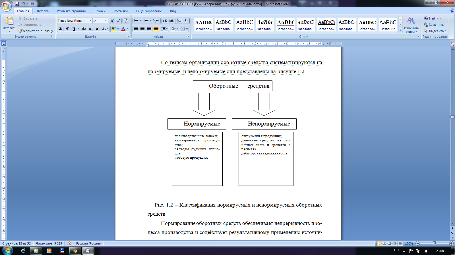Click the Страница: 13 из 32 page indicator
This screenshot has height=255, width=455.
(x=16, y=243)
